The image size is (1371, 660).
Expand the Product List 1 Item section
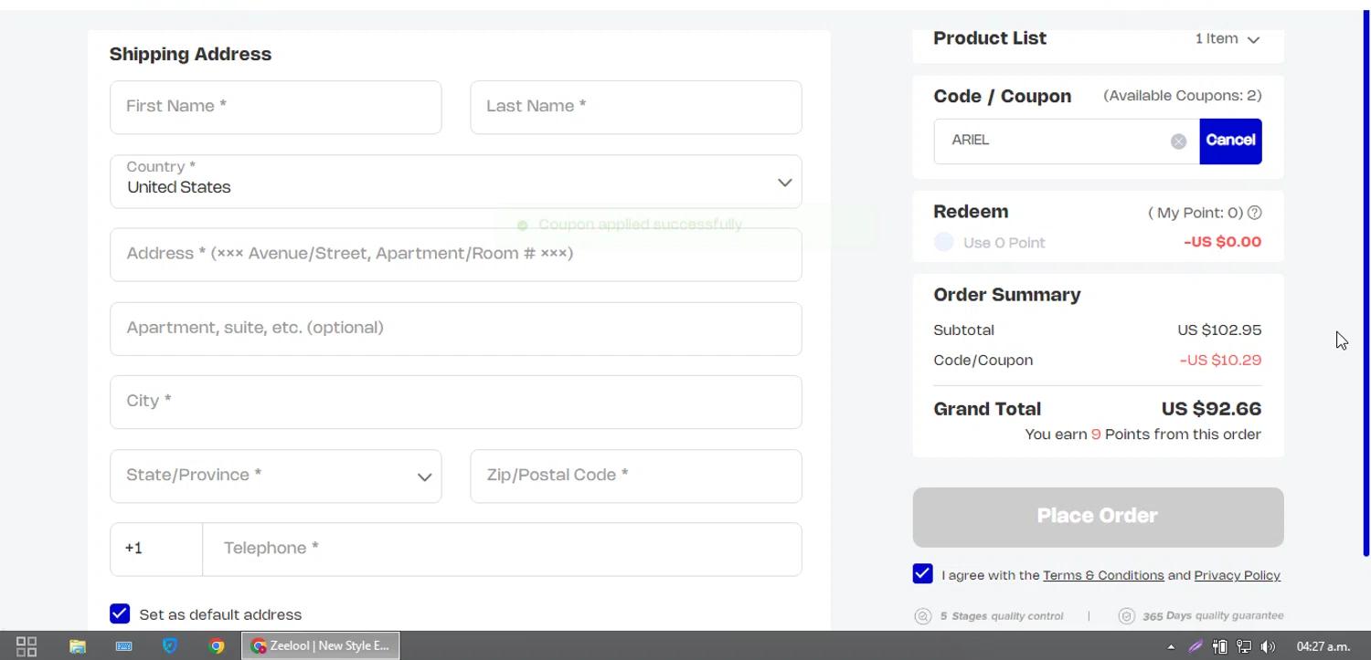click(1228, 39)
